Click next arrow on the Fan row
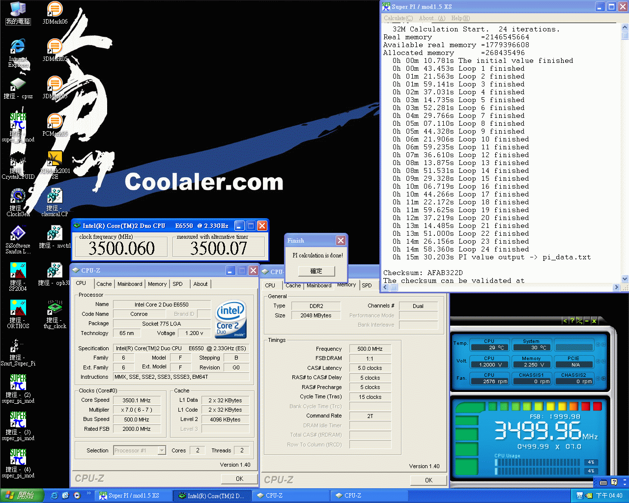629x503 pixels. [x=604, y=379]
